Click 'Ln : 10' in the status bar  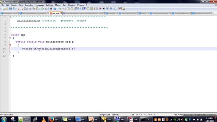(135, 115)
